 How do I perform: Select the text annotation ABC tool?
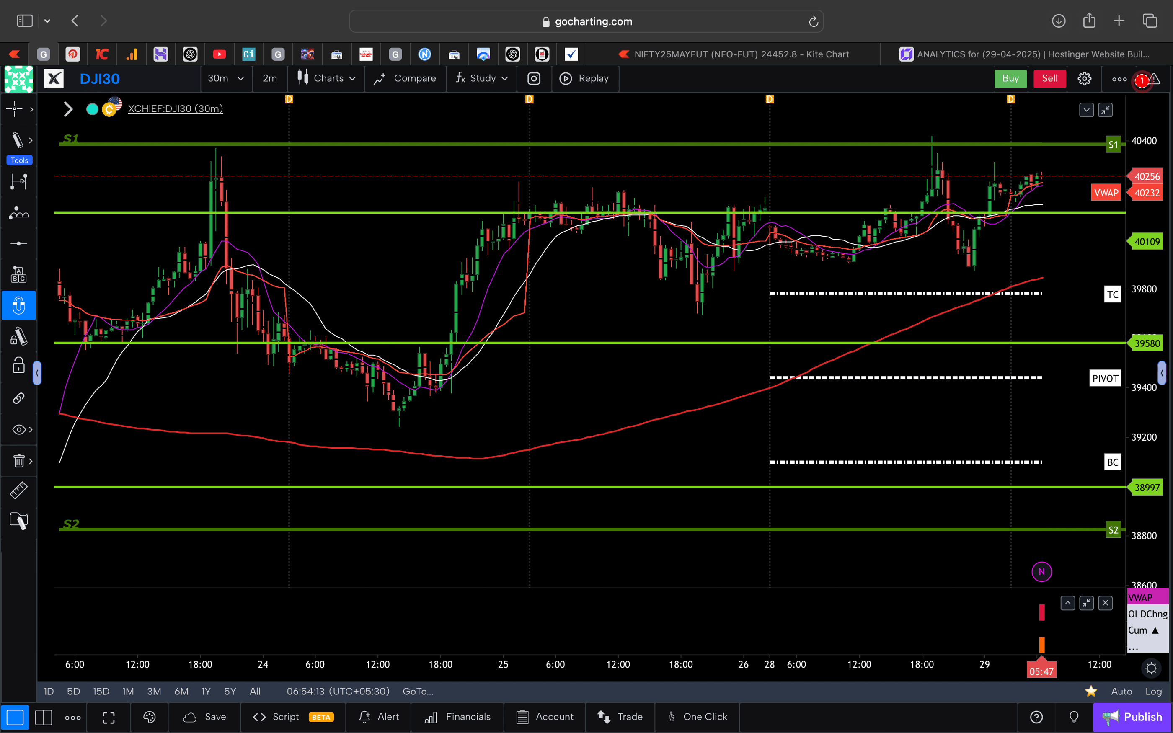pyautogui.click(x=19, y=274)
